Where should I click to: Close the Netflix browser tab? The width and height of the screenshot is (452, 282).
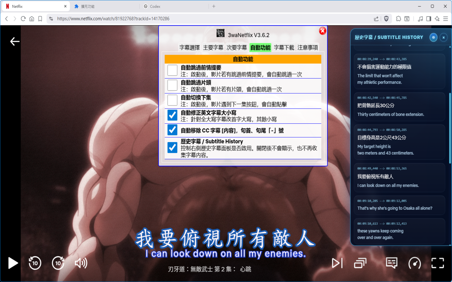(65, 6)
